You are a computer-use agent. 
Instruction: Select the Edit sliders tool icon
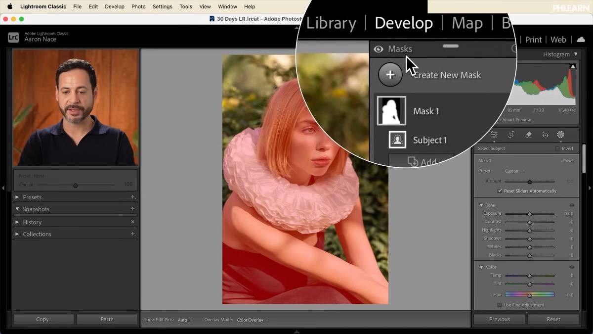[x=494, y=135]
